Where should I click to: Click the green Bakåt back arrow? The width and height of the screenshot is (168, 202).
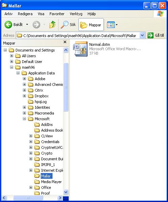coord(8,25)
